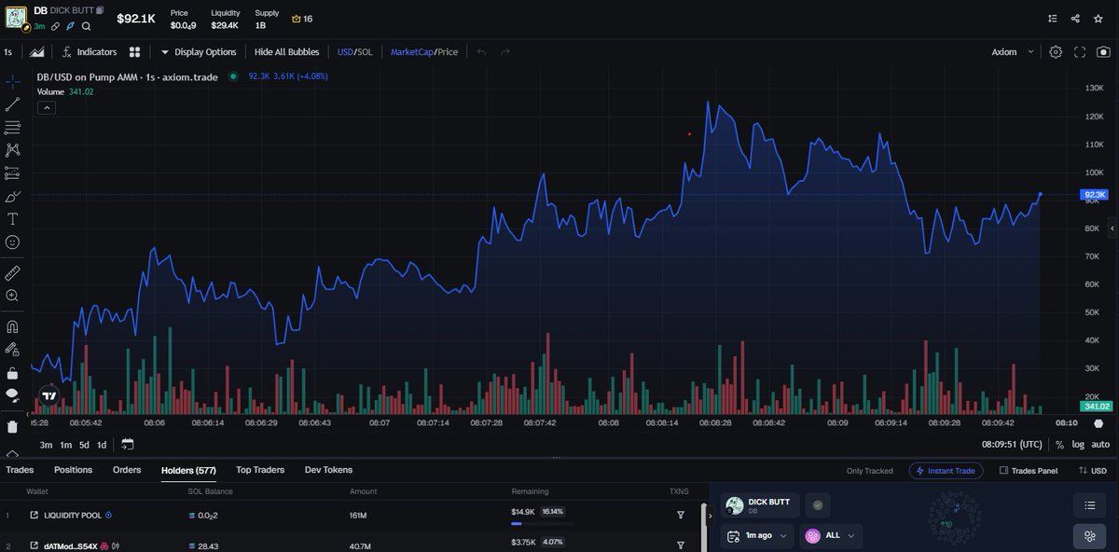Filter transactions for LIQUIDITY POOL row

click(680, 515)
